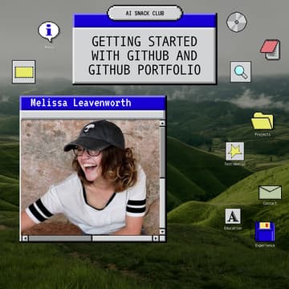Click the horizontal scrollbar left arrow

25,238
